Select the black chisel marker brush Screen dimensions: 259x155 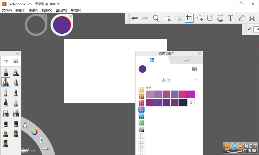(x=6, y=124)
